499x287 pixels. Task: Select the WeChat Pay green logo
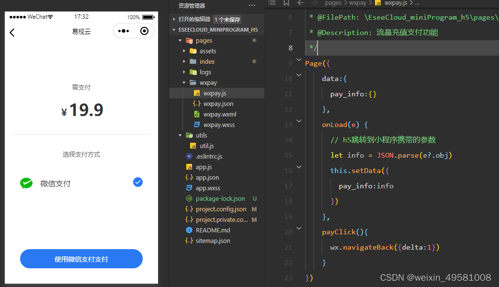point(26,183)
